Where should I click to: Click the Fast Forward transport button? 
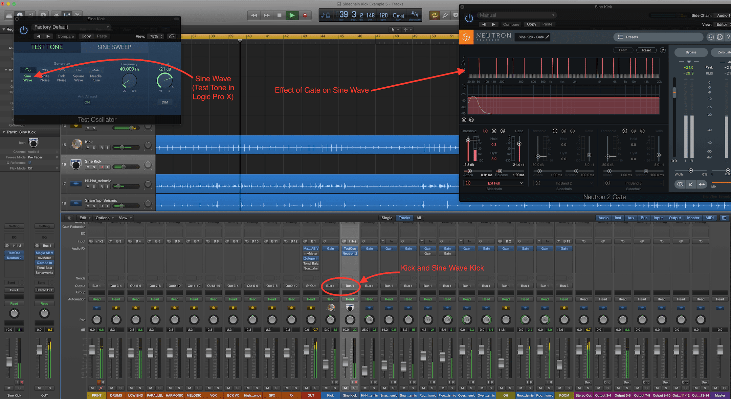(267, 15)
